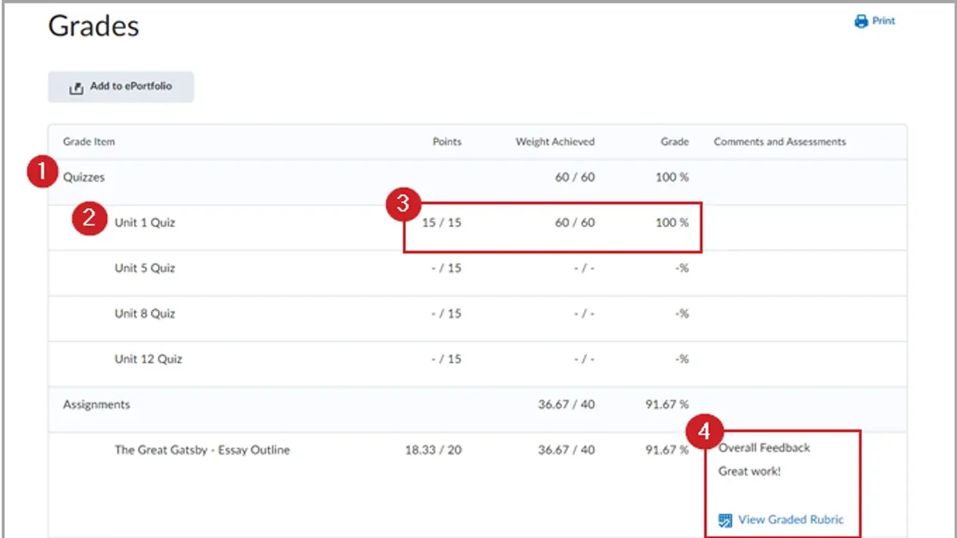Select Unit 5 Quiz grade -%
Image resolution: width=957 pixels, height=538 pixels.
pos(682,269)
